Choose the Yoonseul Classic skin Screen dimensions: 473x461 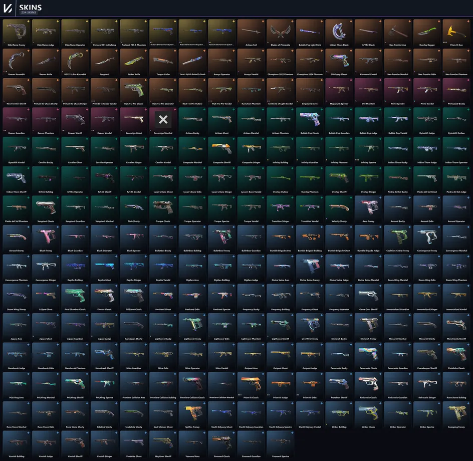(221, 445)
